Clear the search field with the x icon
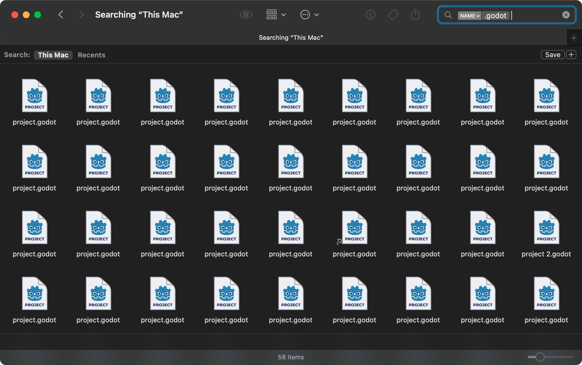The height and width of the screenshot is (365, 582). (x=566, y=15)
